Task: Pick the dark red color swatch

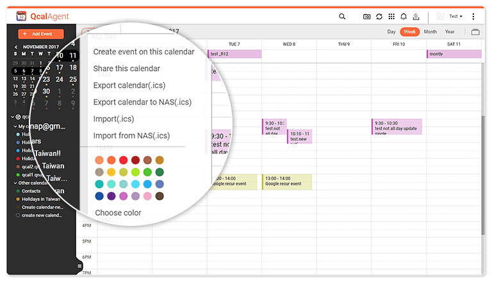Action: tap(135, 160)
